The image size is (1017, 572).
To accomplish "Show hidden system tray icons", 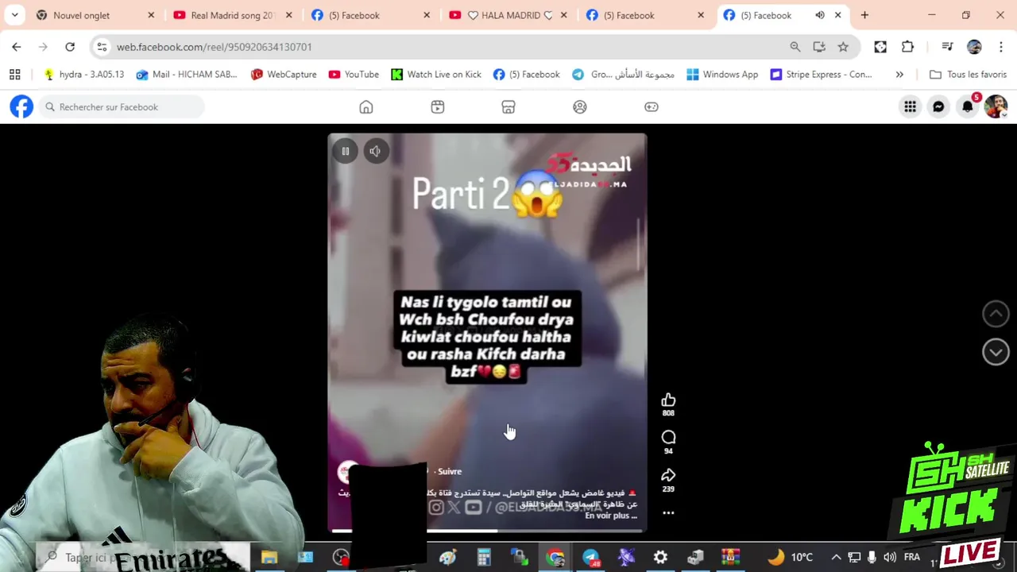I will click(836, 557).
